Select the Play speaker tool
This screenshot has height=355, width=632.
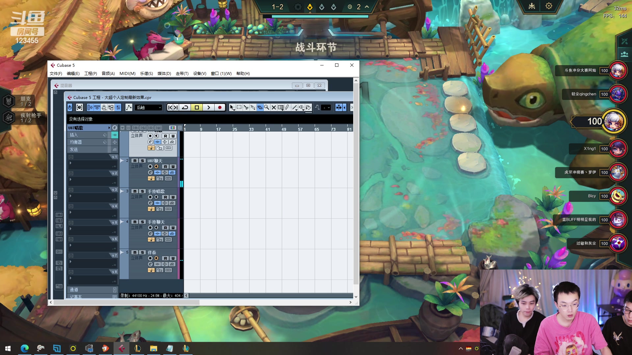click(x=302, y=107)
